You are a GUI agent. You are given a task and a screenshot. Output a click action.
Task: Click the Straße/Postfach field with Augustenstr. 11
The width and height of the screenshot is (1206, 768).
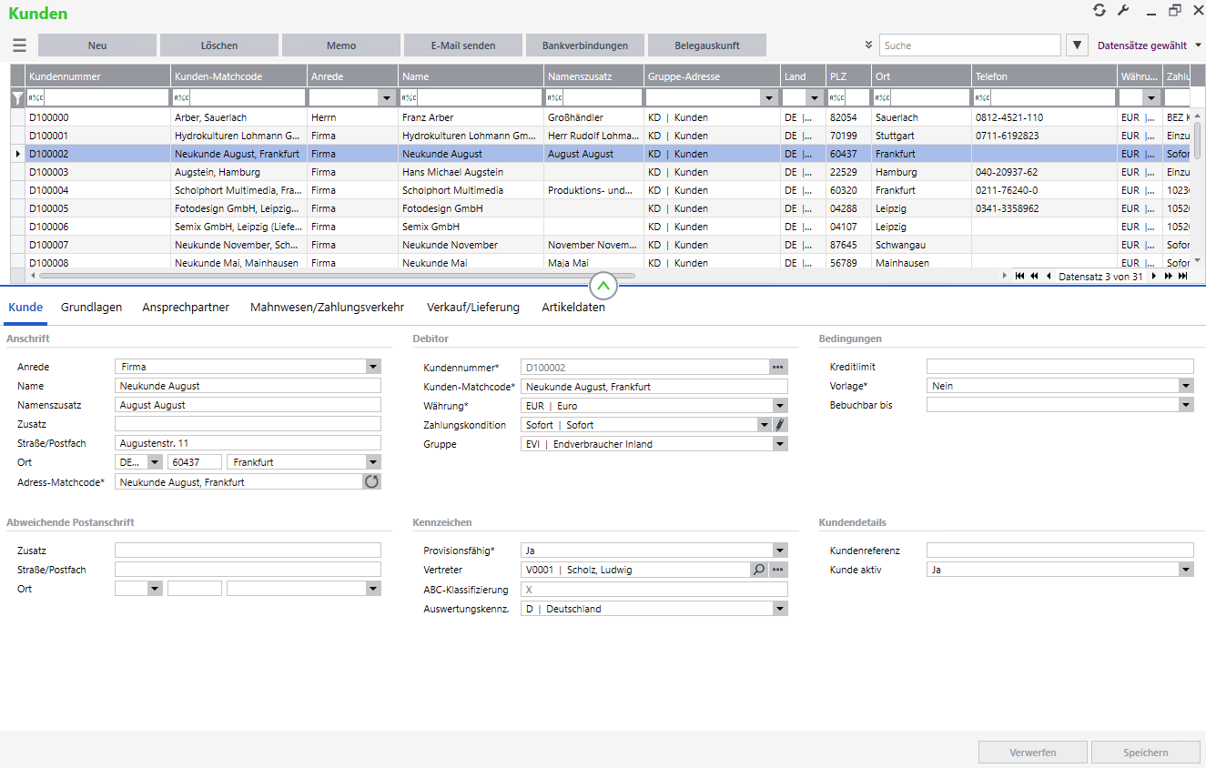pos(248,443)
